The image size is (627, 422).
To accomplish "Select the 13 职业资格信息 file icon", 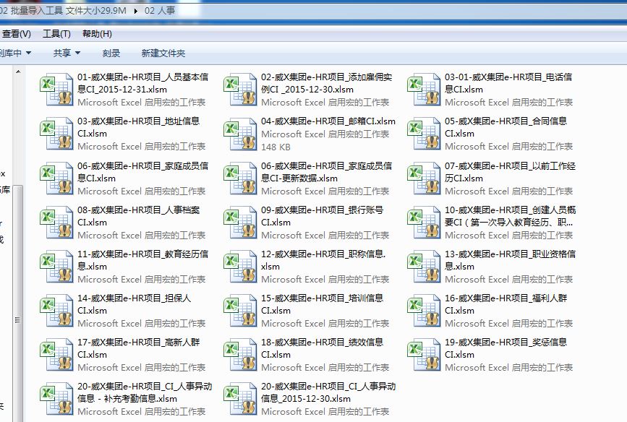I will (424, 266).
